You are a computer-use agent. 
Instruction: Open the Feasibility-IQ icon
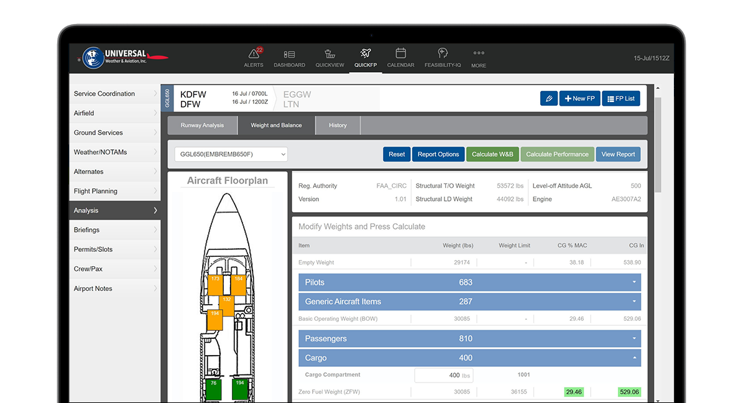pyautogui.click(x=443, y=53)
